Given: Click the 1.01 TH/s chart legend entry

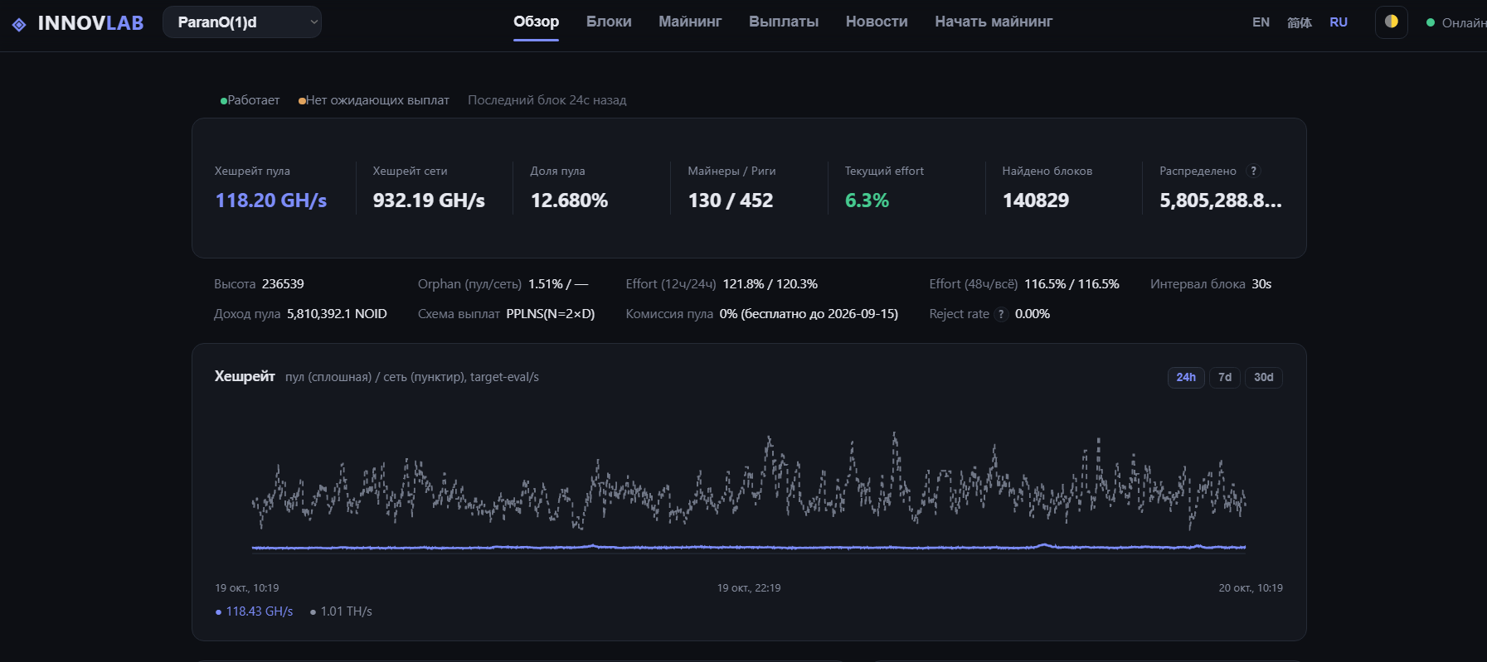Looking at the screenshot, I should (341, 611).
